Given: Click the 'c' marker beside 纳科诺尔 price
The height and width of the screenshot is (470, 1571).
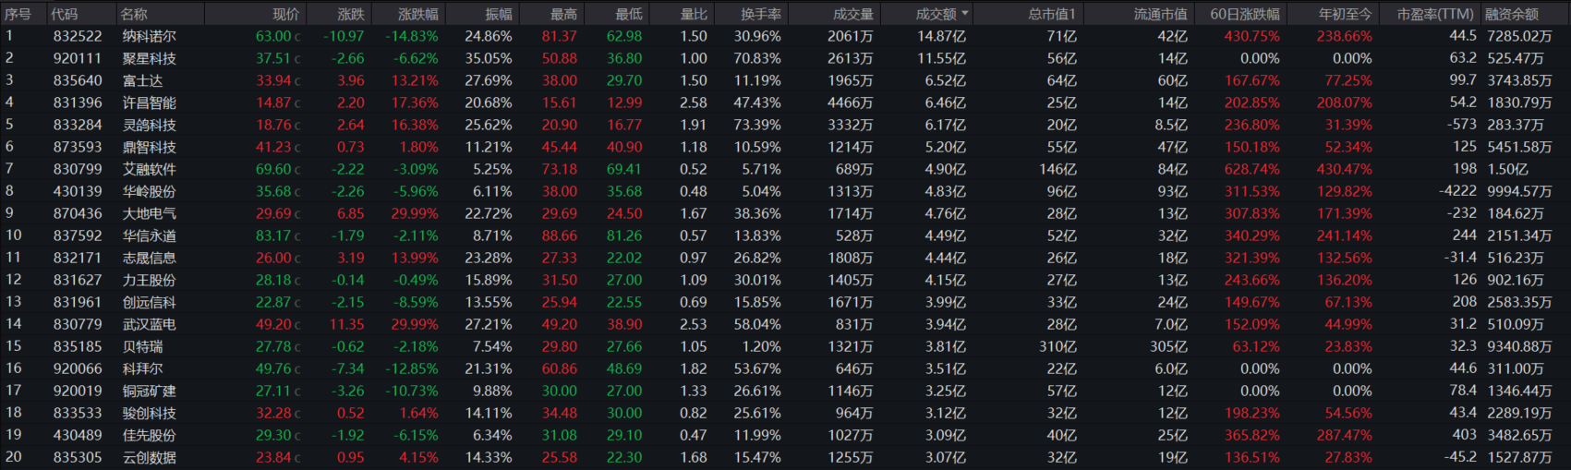Looking at the screenshot, I should point(297,37).
